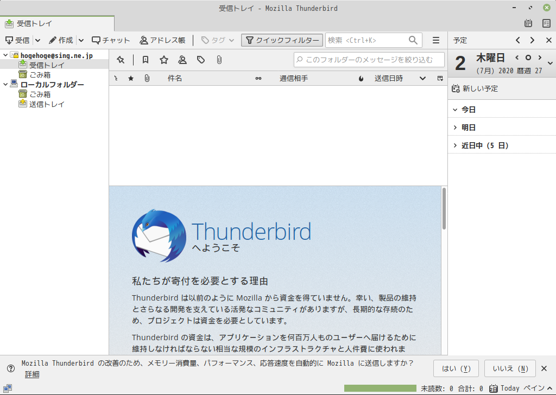Image resolution: width=556 pixels, height=395 pixels.
Task: Open the 詳細 details link
Action: [x=32, y=374]
